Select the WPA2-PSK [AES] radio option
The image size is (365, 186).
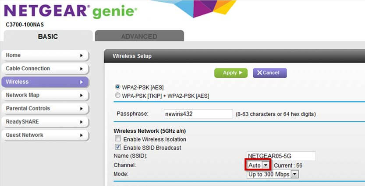pyautogui.click(x=118, y=87)
